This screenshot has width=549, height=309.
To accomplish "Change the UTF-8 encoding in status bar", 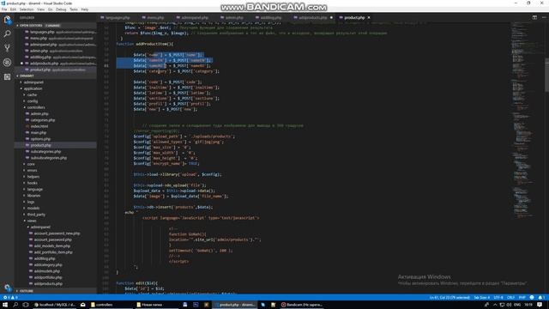I will pyautogui.click(x=498, y=298).
